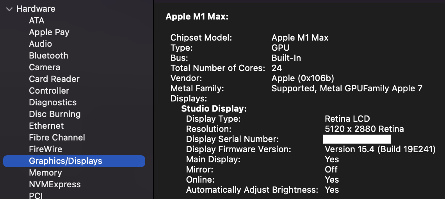Click the Studio Display heading text
Screen dimensions: 445x199
(x=214, y=109)
